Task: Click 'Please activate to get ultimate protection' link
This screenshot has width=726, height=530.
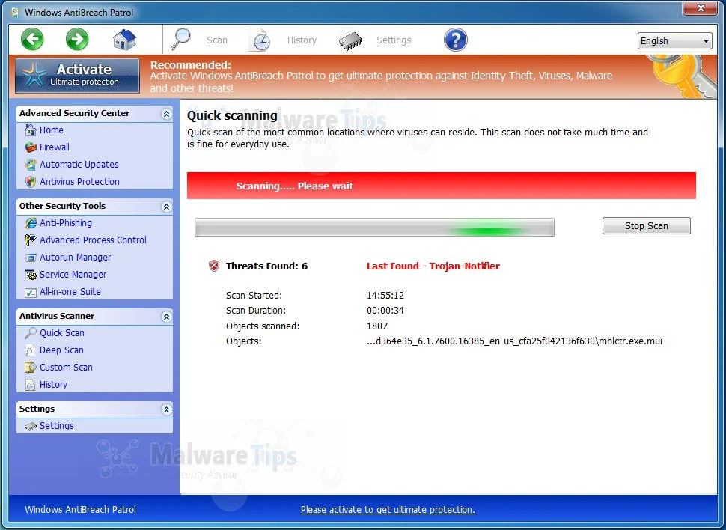Action: [x=388, y=509]
